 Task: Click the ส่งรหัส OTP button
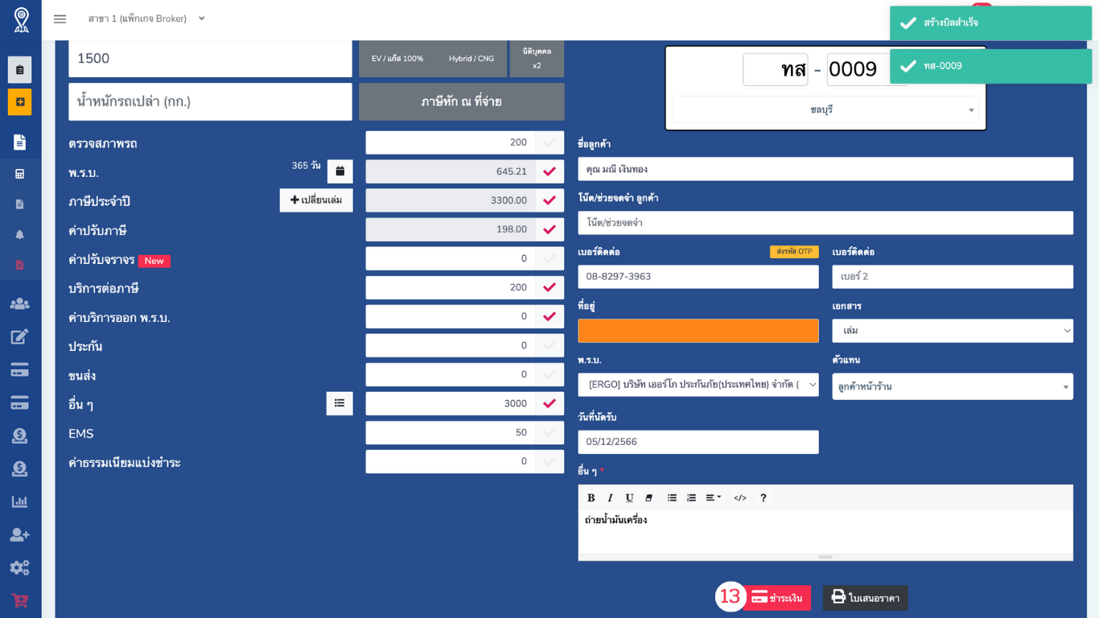pos(794,252)
